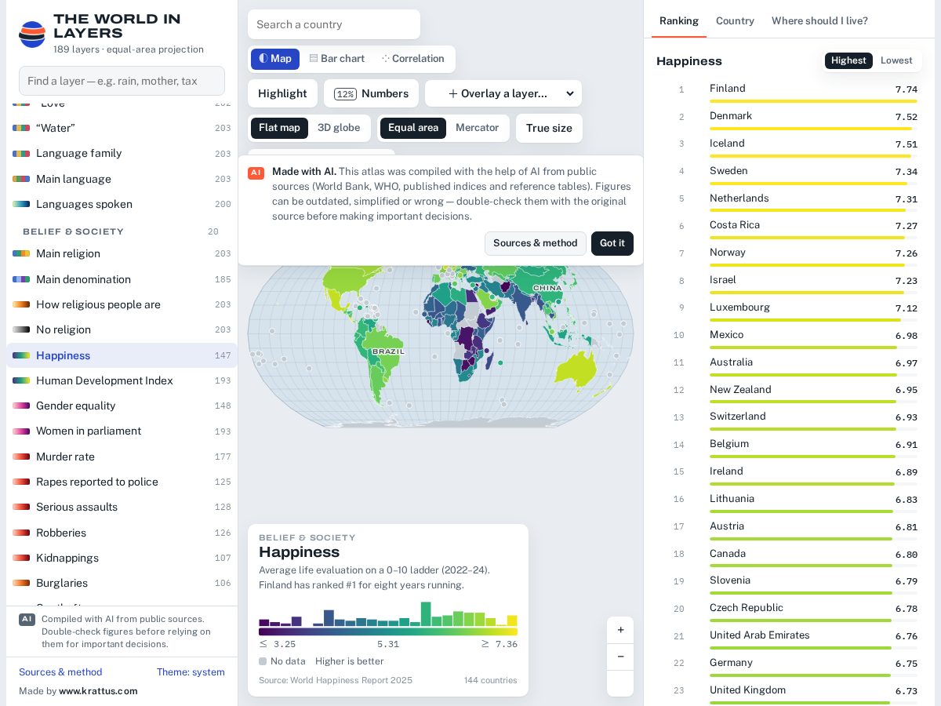Click the Languages spoken gradient icon

21,204
